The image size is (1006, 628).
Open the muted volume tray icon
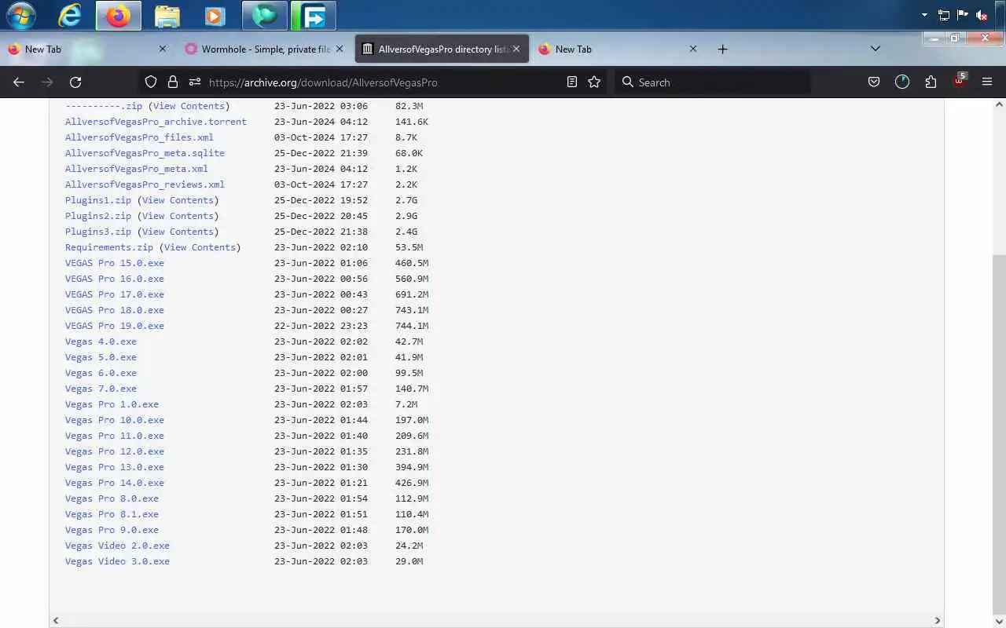click(982, 15)
